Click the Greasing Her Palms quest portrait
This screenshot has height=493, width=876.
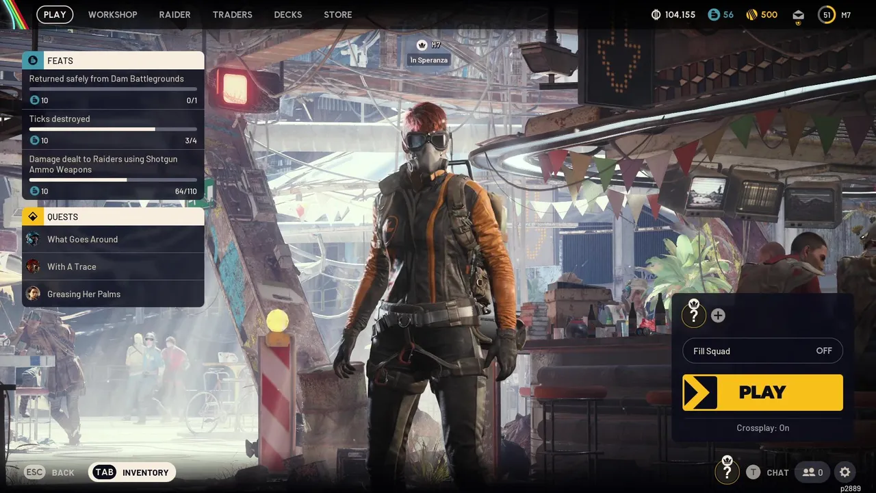click(x=33, y=294)
